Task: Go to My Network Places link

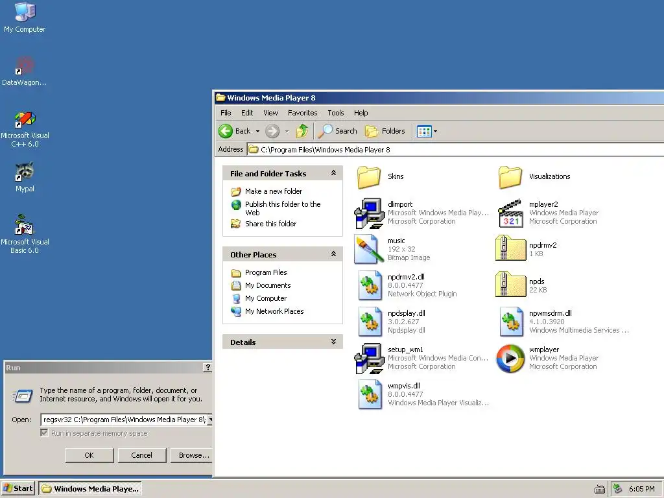Action: (x=274, y=311)
